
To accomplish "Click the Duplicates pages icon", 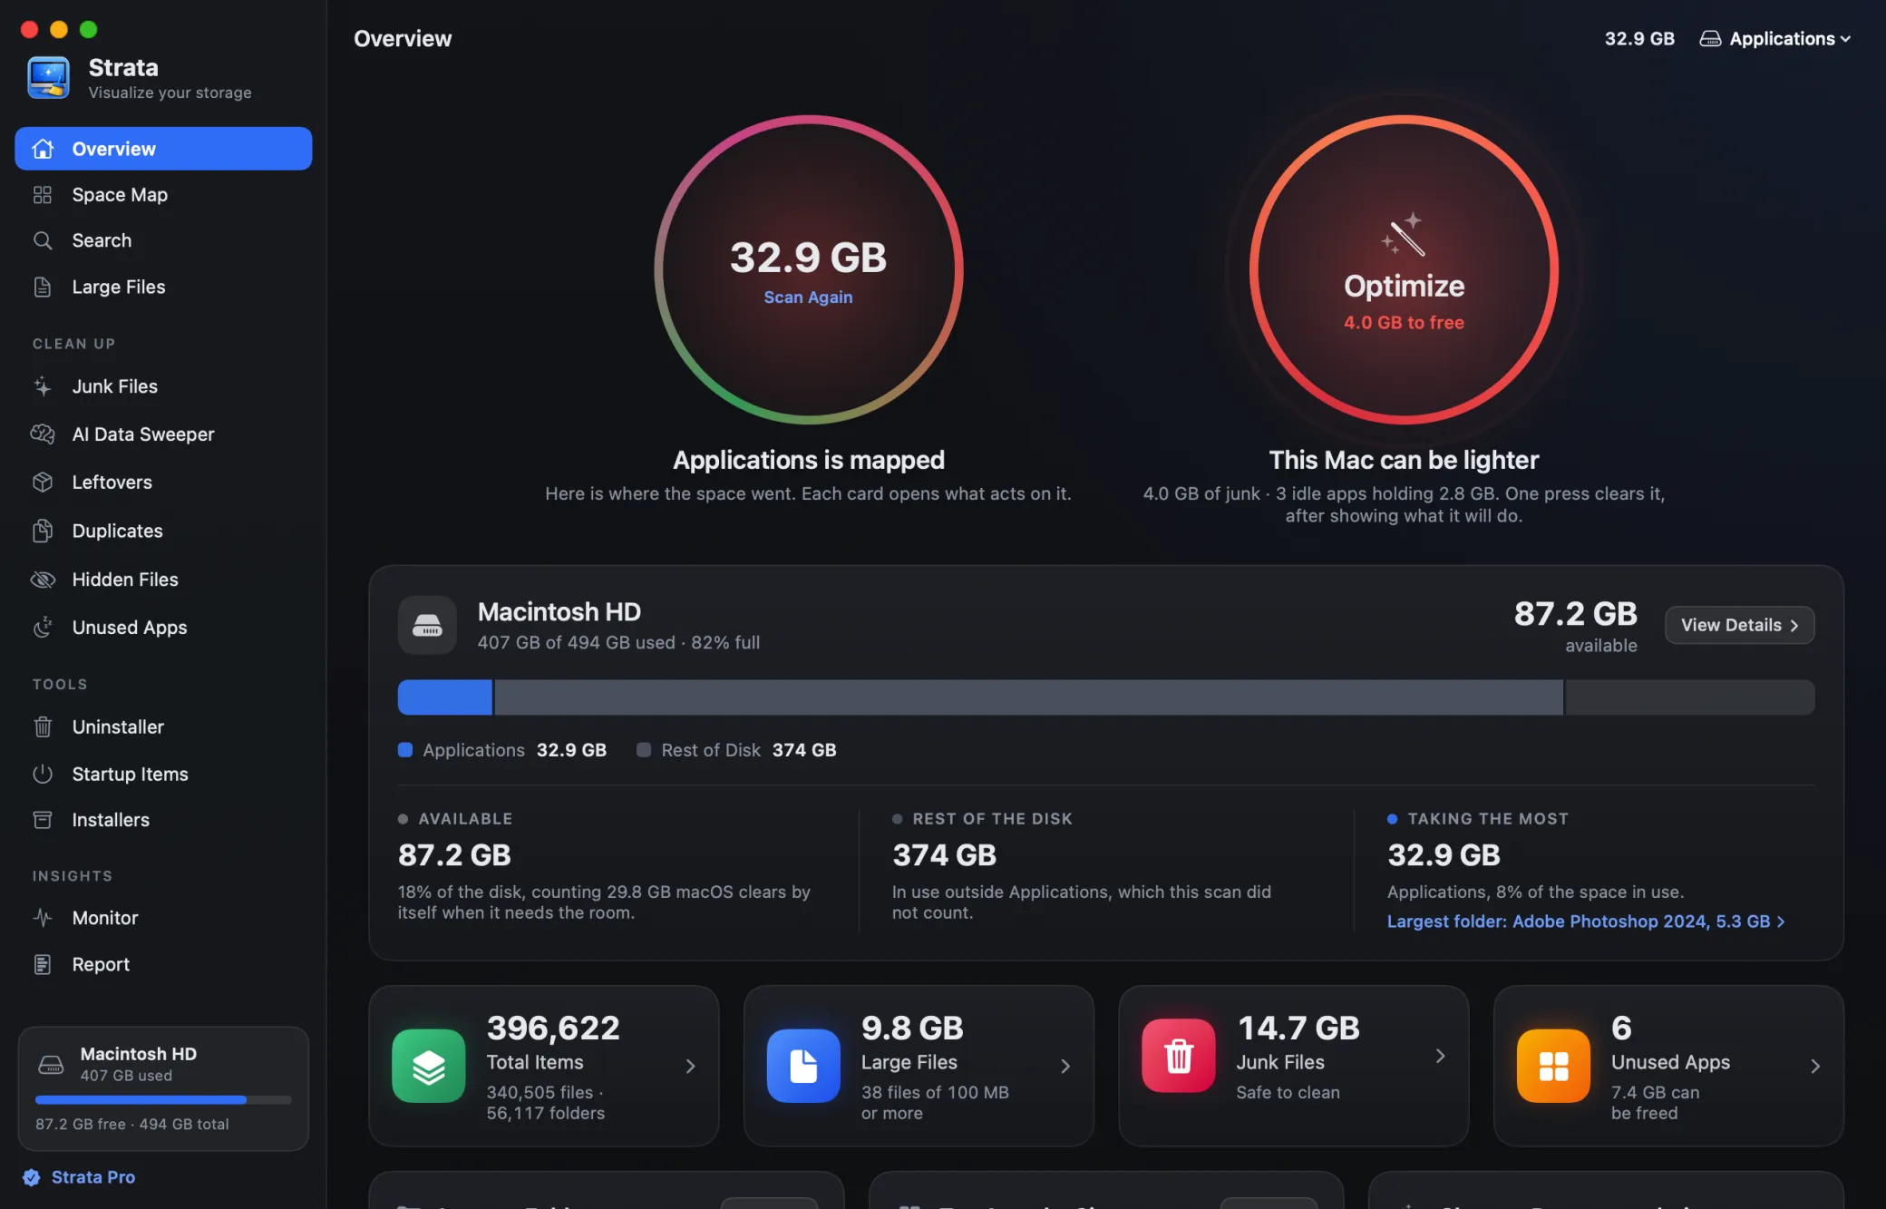I will 43,531.
